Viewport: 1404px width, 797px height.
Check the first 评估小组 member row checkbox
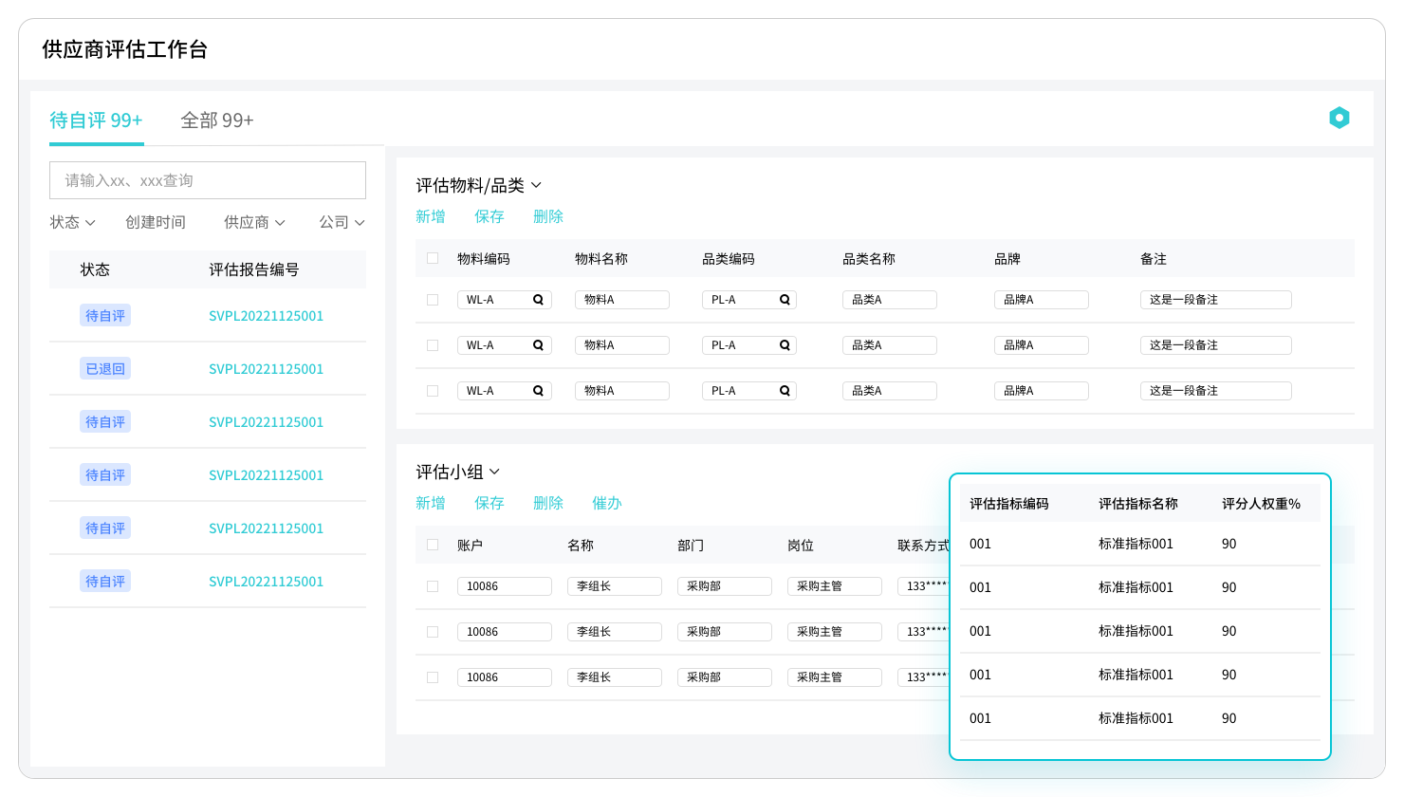tap(433, 586)
